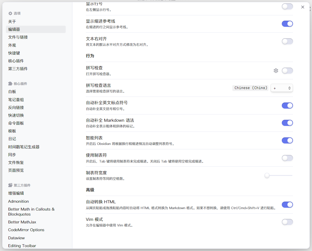
Task: Open the 拼写检查语言 add-language dropdown
Action: 282,88
